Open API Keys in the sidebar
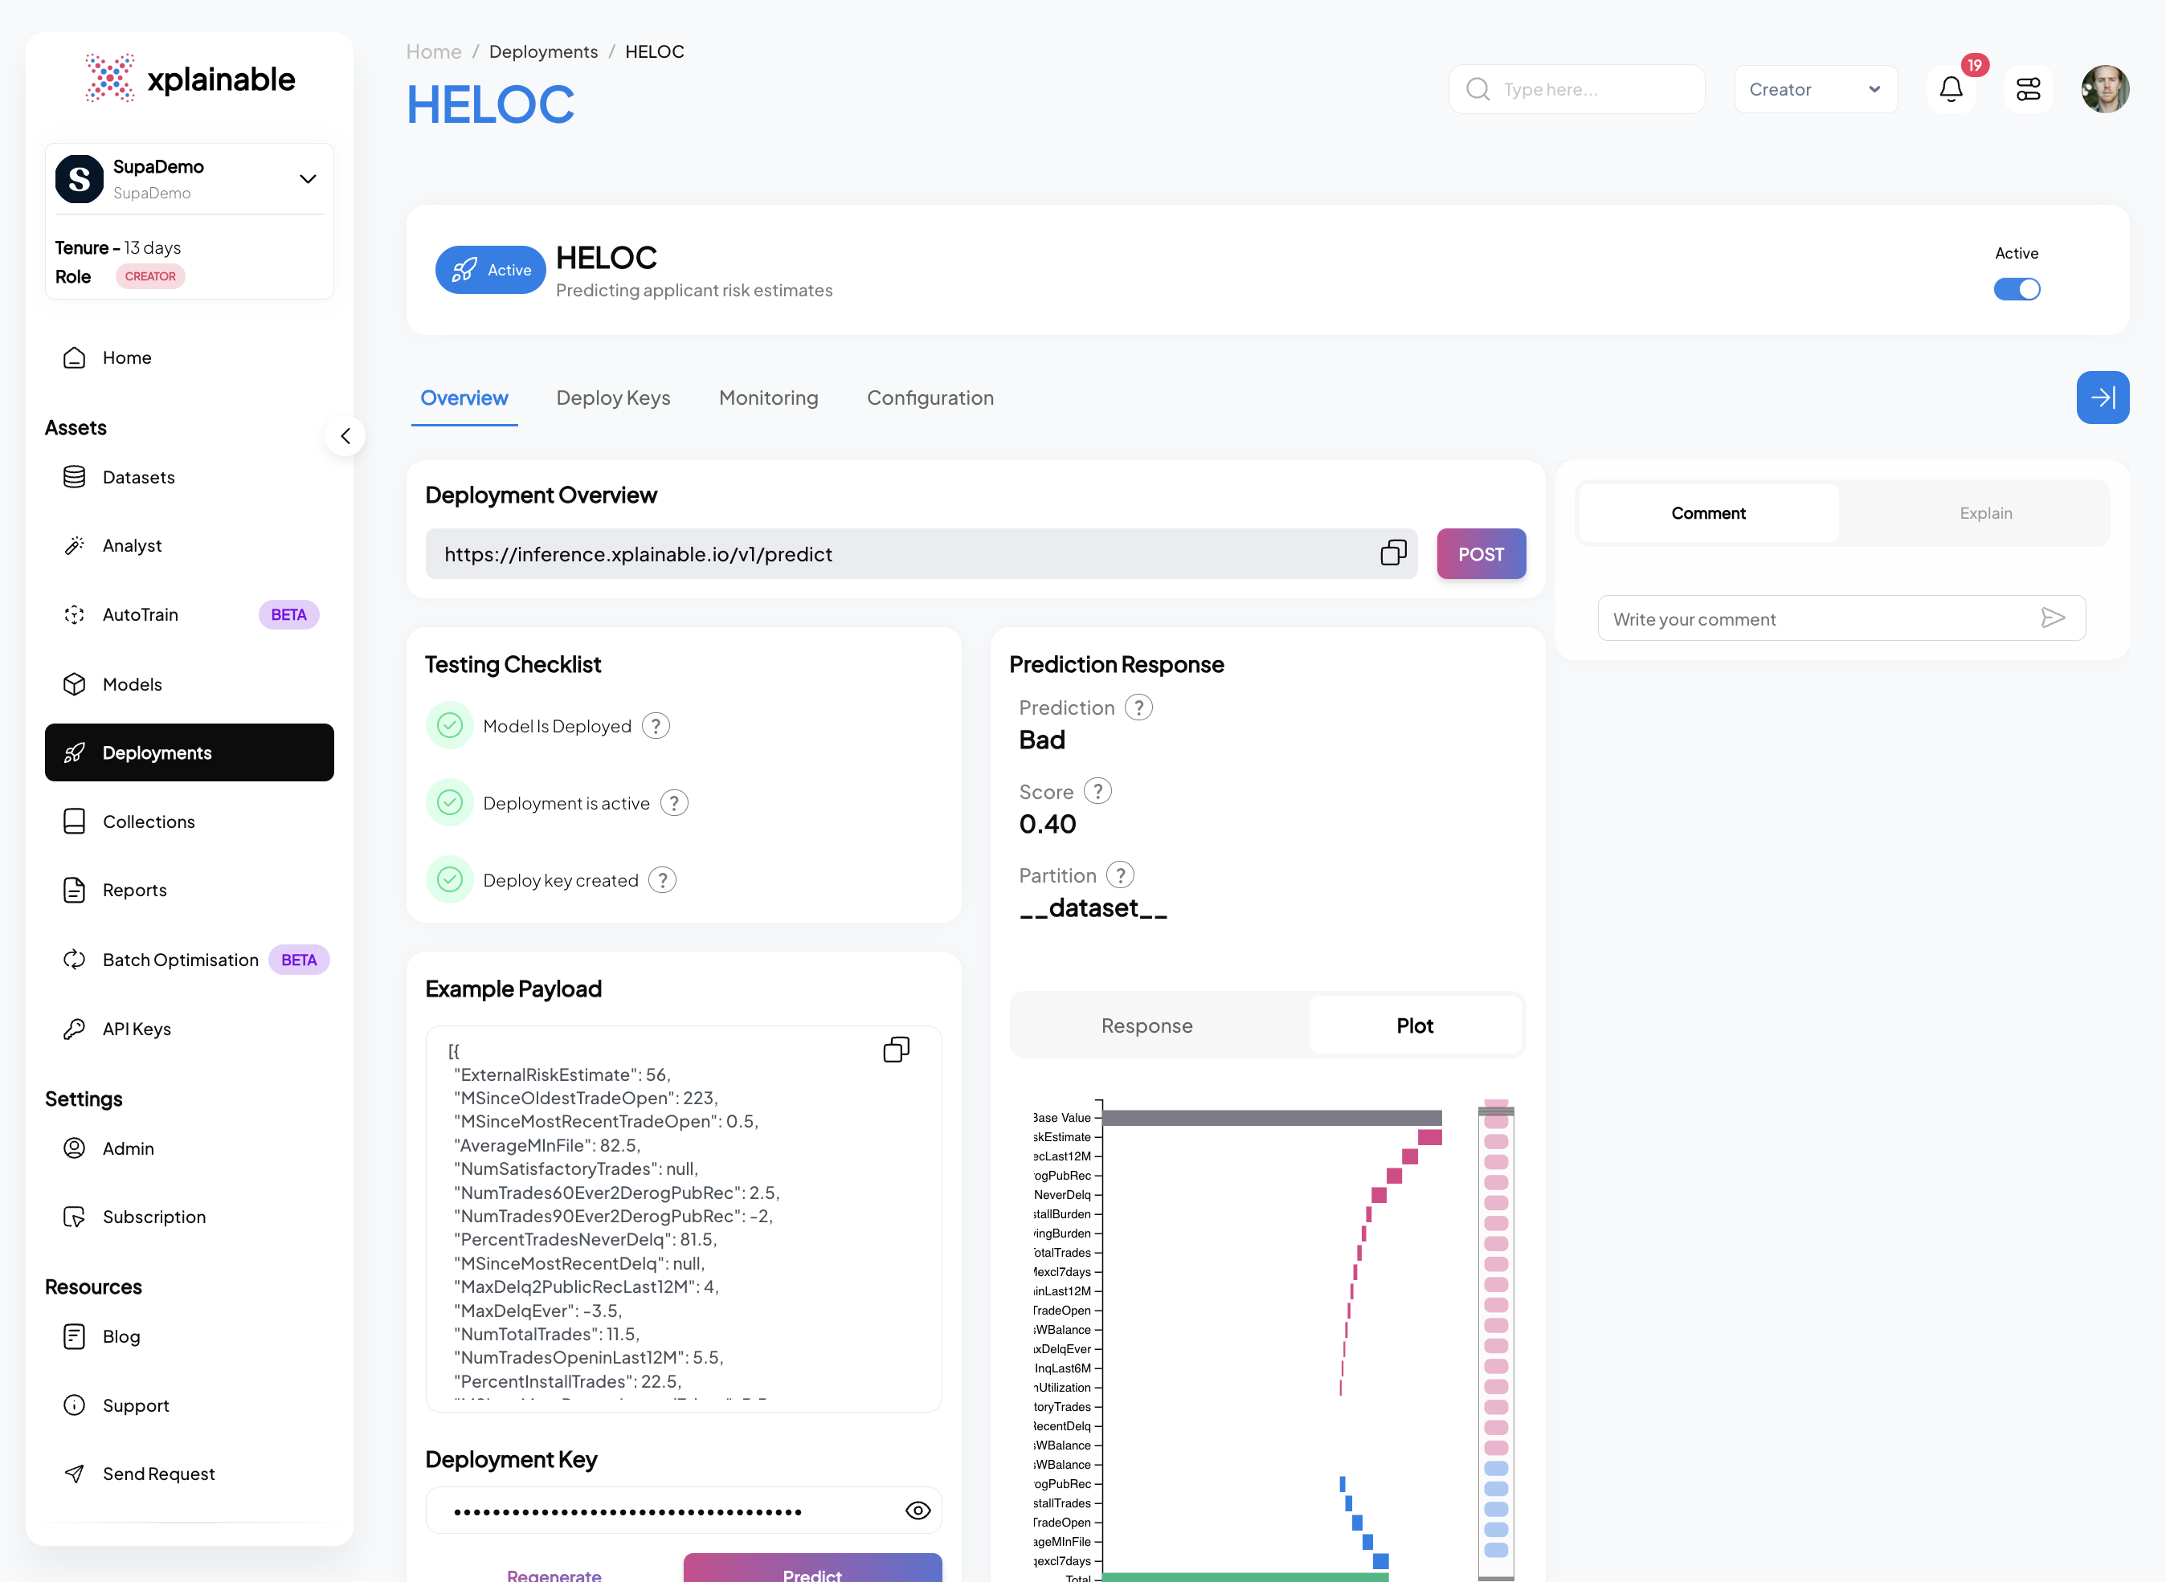This screenshot has height=1582, width=2166. (189, 1029)
